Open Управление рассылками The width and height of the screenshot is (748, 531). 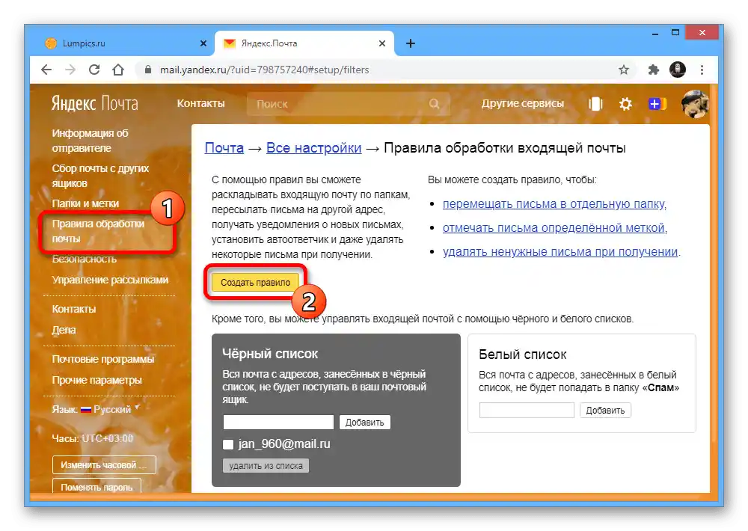(x=110, y=280)
